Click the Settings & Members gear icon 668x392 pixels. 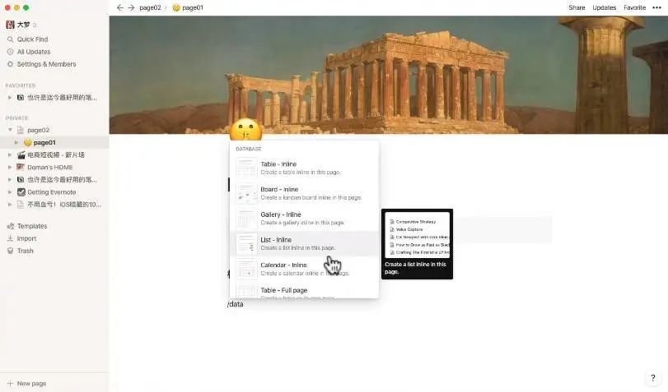click(10, 64)
